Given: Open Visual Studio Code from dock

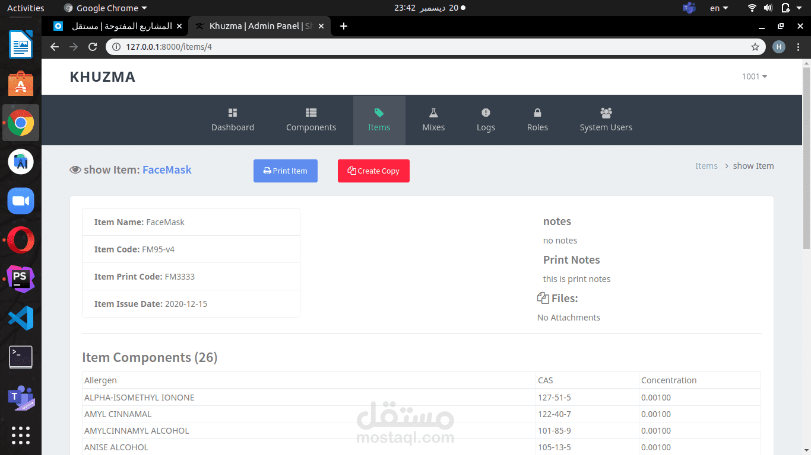Looking at the screenshot, I should 21,318.
